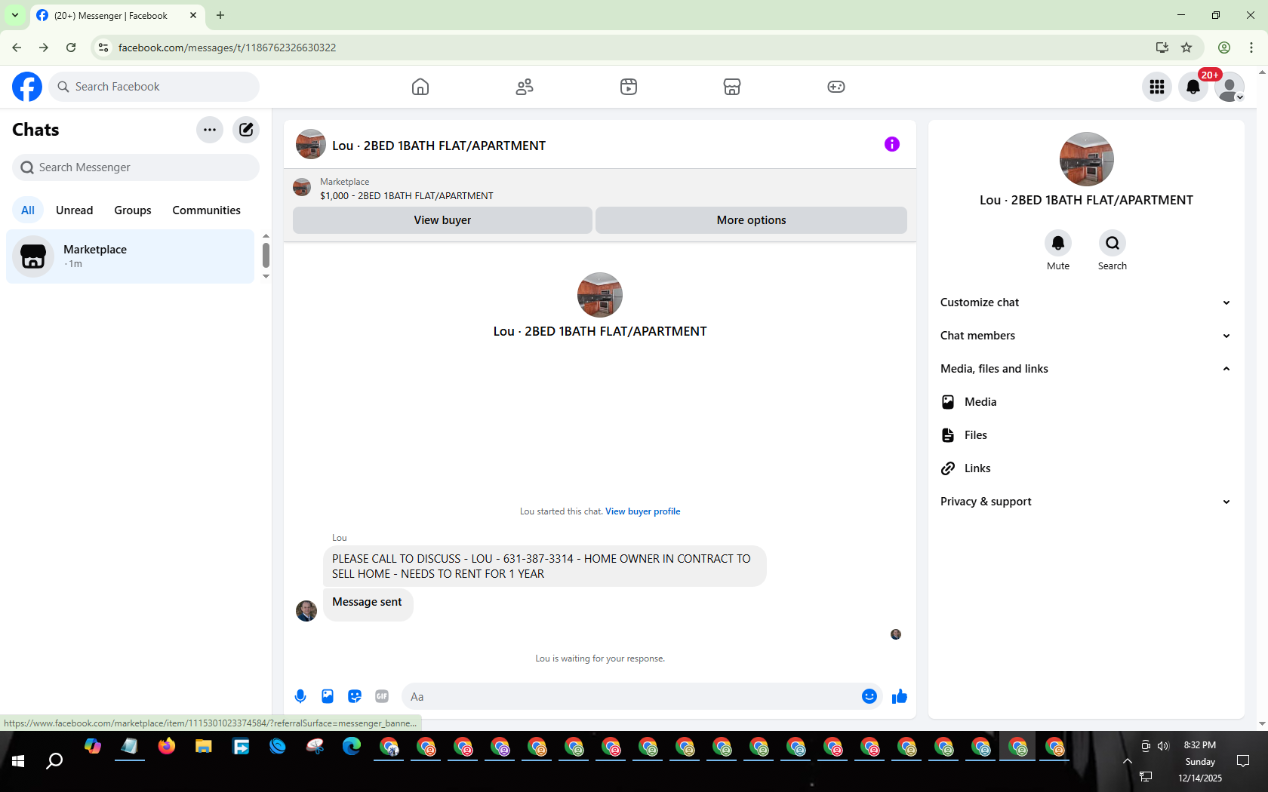Toggle conversation information purple icon
This screenshot has width=1268, height=792.
click(892, 144)
